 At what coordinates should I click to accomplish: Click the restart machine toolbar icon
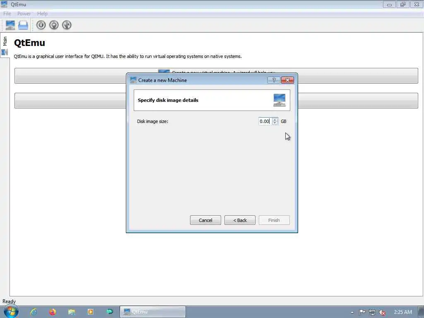pos(67,25)
